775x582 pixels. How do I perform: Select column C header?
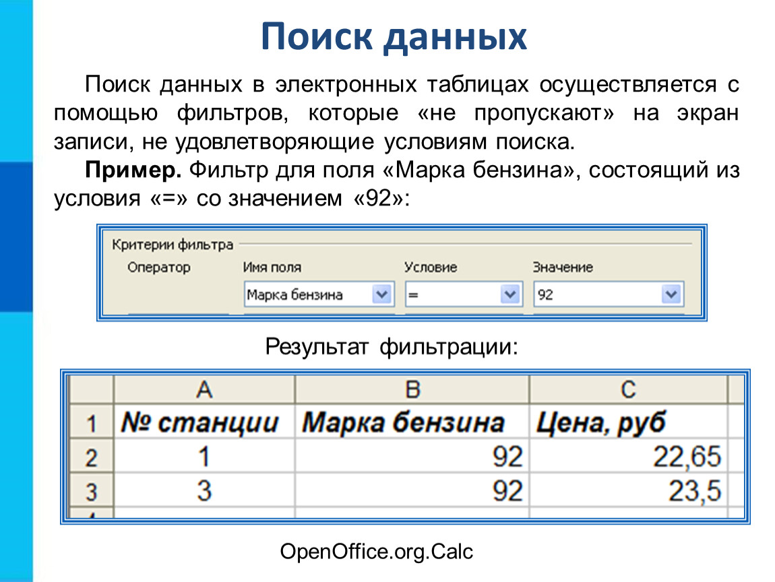point(628,390)
